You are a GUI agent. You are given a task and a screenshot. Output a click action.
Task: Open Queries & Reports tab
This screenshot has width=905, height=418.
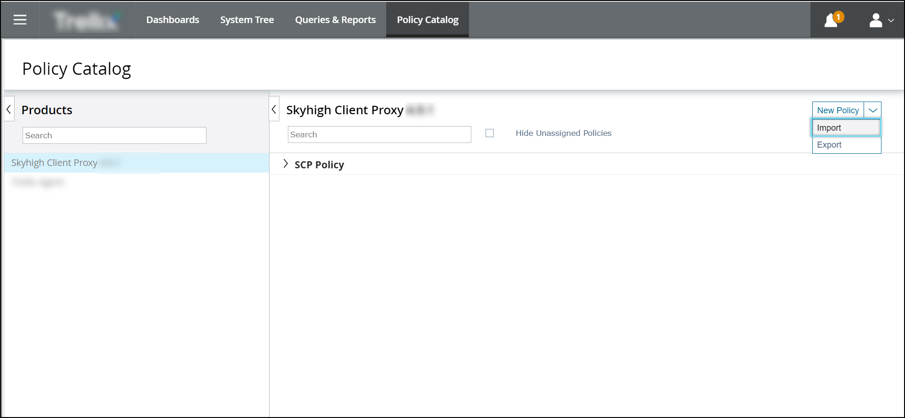click(x=335, y=20)
